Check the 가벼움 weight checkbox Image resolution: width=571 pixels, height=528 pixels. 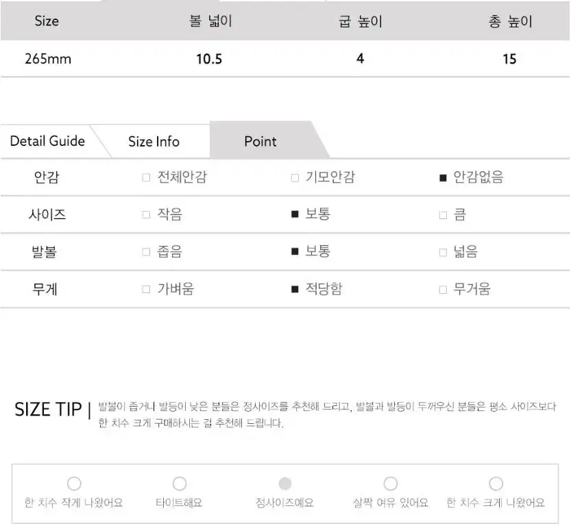coord(146,289)
